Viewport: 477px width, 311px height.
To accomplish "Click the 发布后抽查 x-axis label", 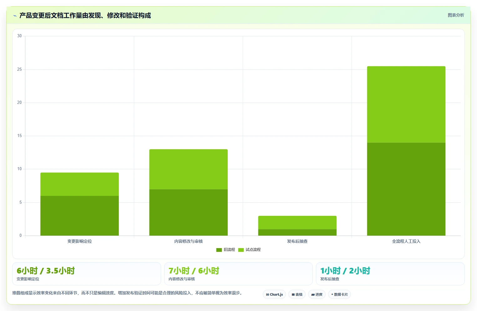I will pyautogui.click(x=297, y=241).
